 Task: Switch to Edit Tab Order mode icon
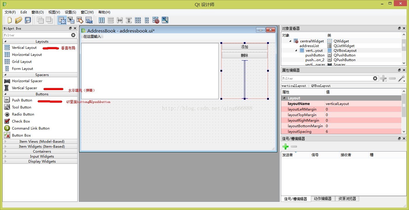(89, 20)
